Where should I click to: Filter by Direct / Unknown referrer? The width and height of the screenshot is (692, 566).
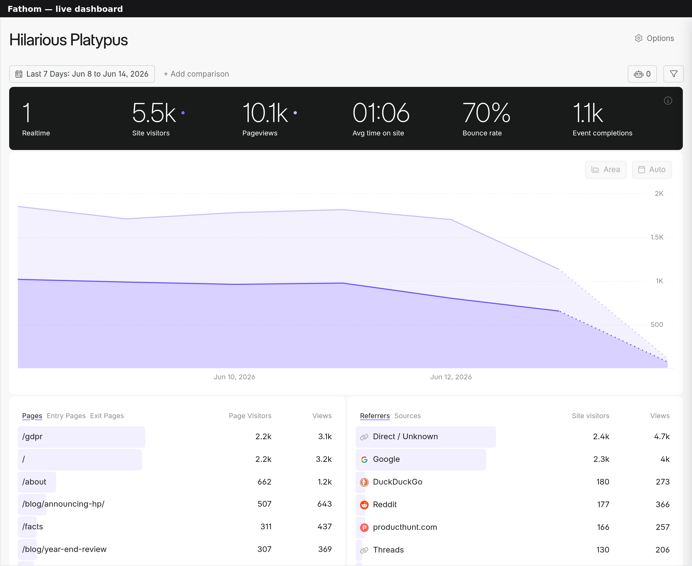(x=515, y=437)
